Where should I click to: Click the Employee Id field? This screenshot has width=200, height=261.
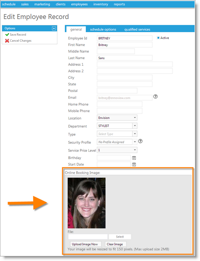point(125,38)
